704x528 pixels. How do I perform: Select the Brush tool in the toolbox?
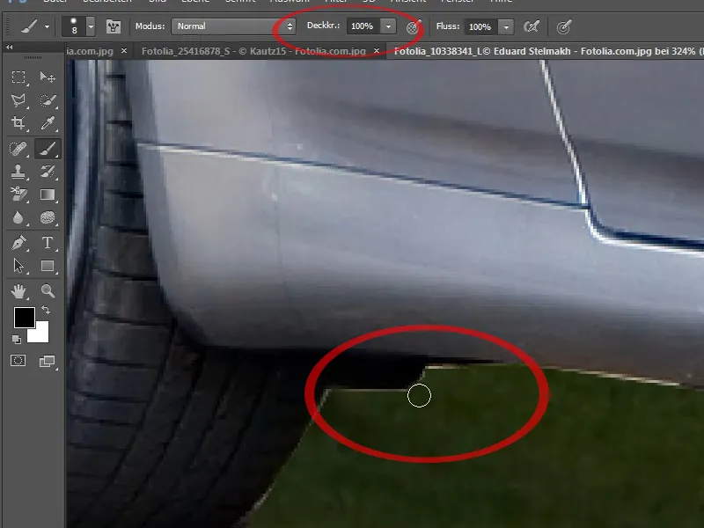(x=48, y=149)
